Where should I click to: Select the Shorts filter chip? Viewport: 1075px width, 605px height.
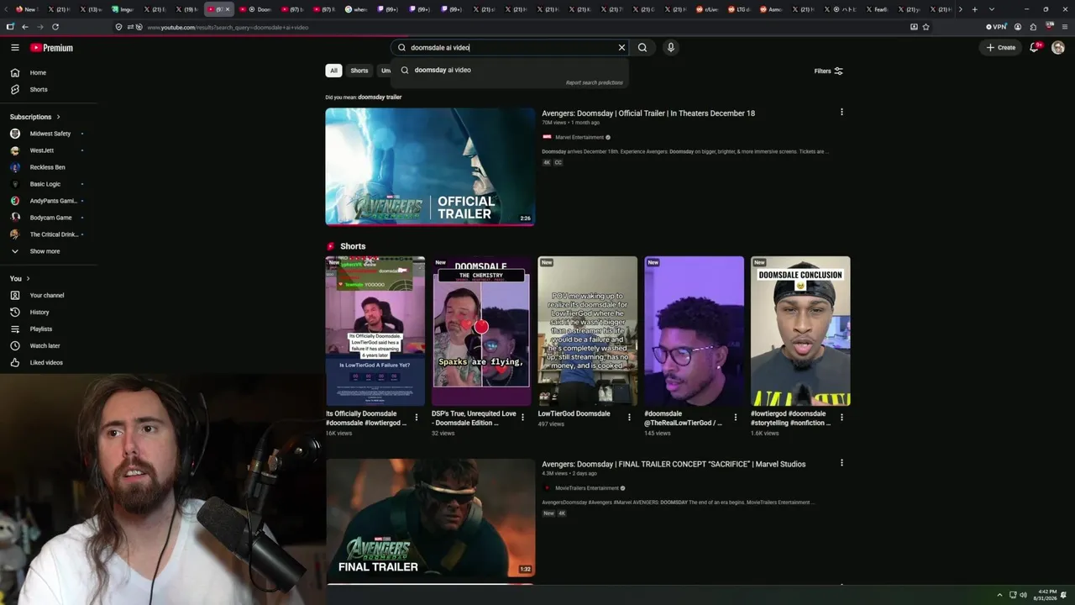point(359,71)
